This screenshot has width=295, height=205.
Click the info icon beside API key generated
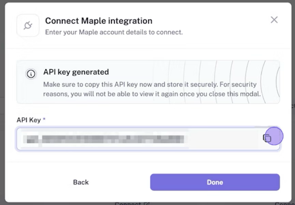tap(31, 74)
